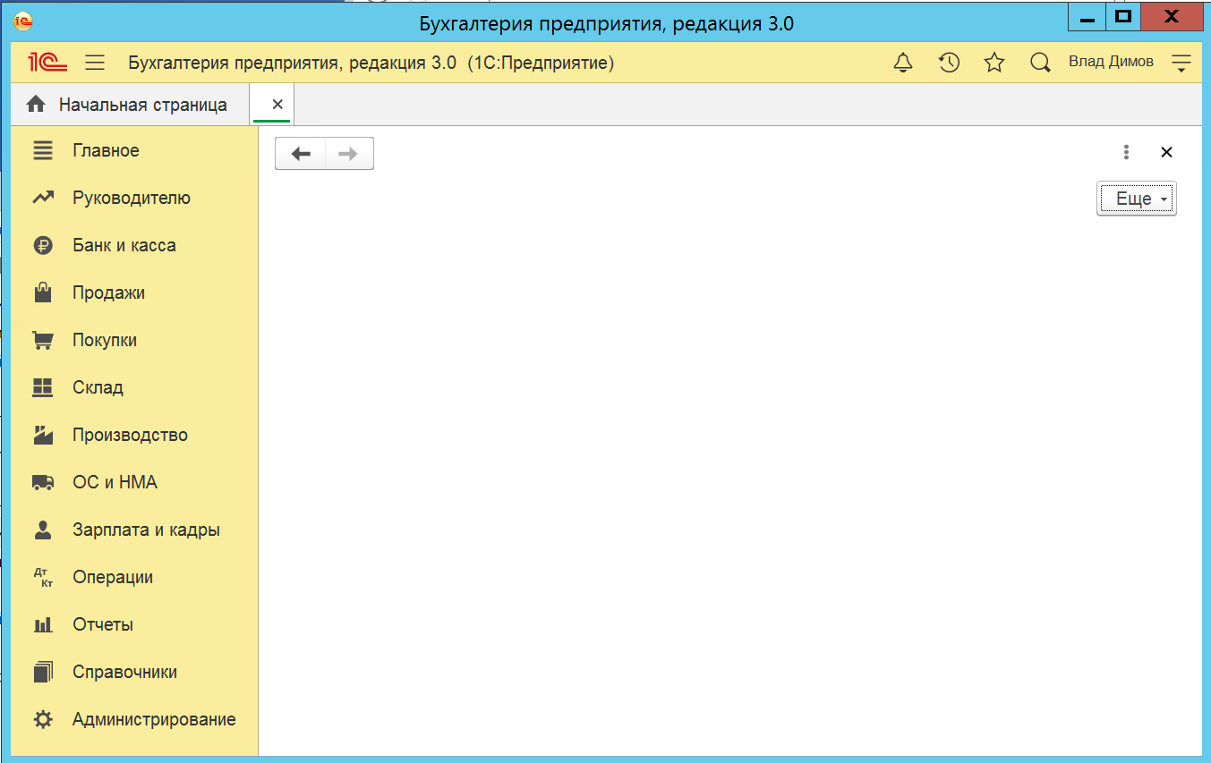Open the Отчеты section
Viewport: 1211px width, 763px height.
(134, 624)
